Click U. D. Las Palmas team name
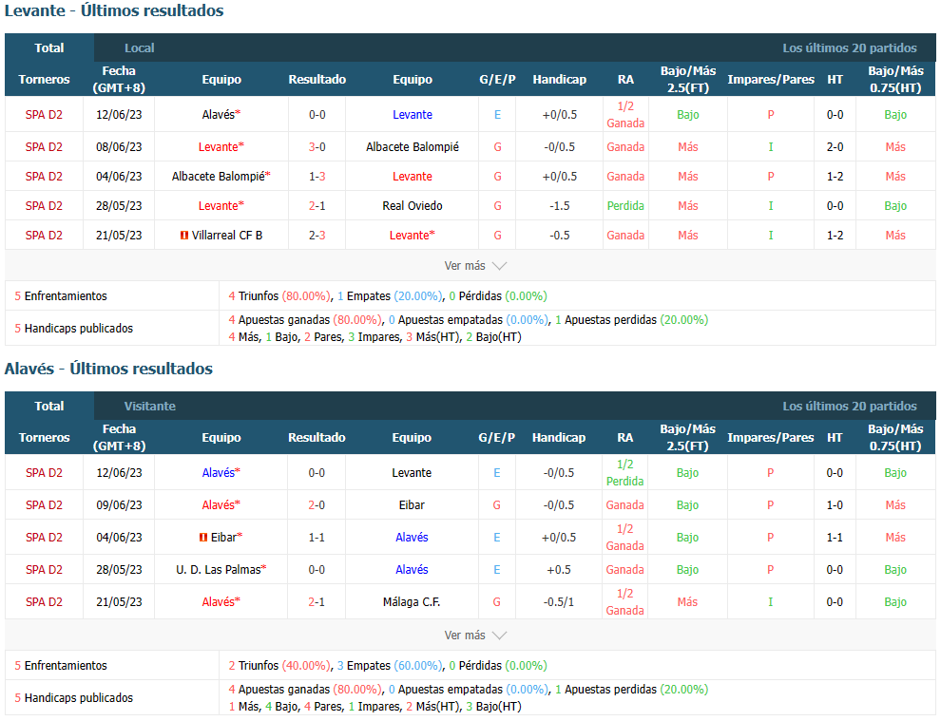Screen dimensions: 941x721 click(x=221, y=569)
